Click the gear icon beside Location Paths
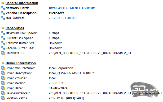This screenshot has width=163, height=102. pyautogui.click(x=3, y=98)
